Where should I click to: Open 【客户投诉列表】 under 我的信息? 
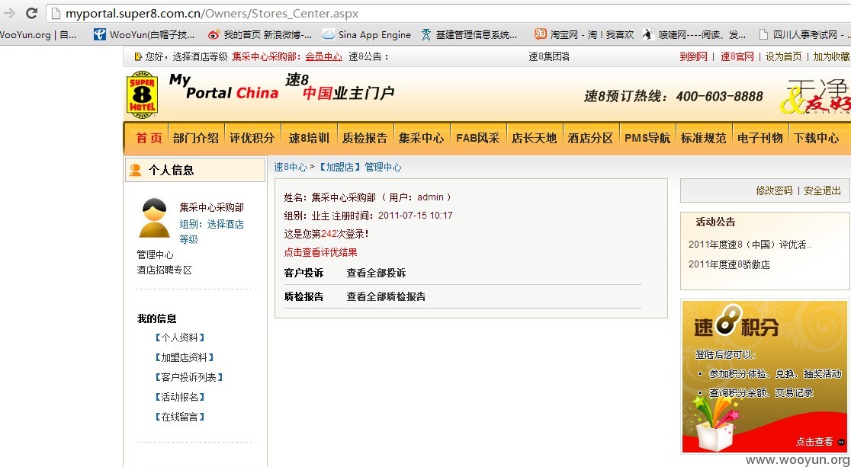coord(189,377)
